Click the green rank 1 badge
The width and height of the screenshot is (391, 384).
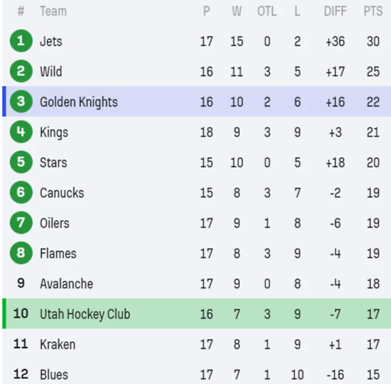21,41
